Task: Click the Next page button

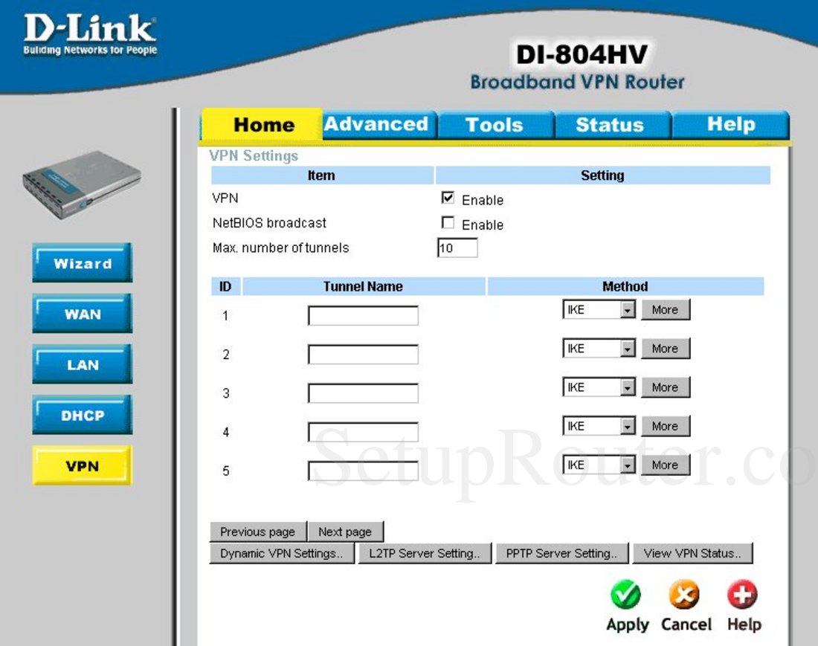Action: (x=345, y=532)
